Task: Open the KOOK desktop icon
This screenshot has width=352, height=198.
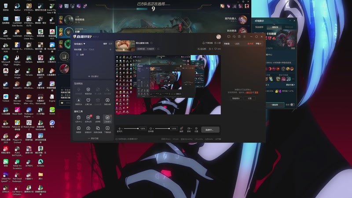Action: coord(52,111)
